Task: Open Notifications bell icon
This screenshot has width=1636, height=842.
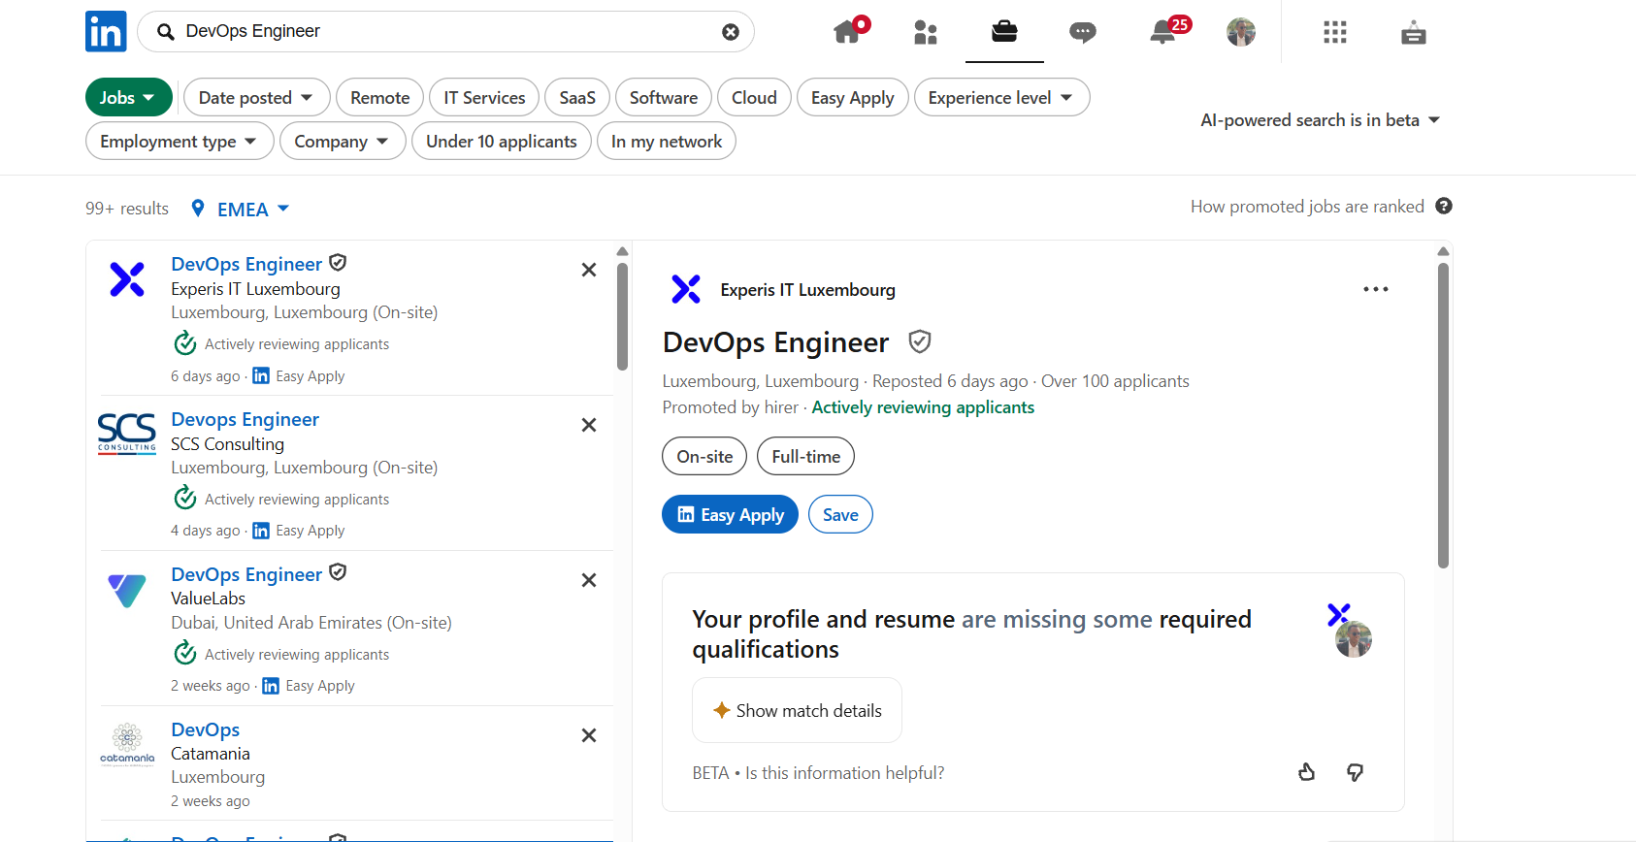Action: coord(1162,32)
